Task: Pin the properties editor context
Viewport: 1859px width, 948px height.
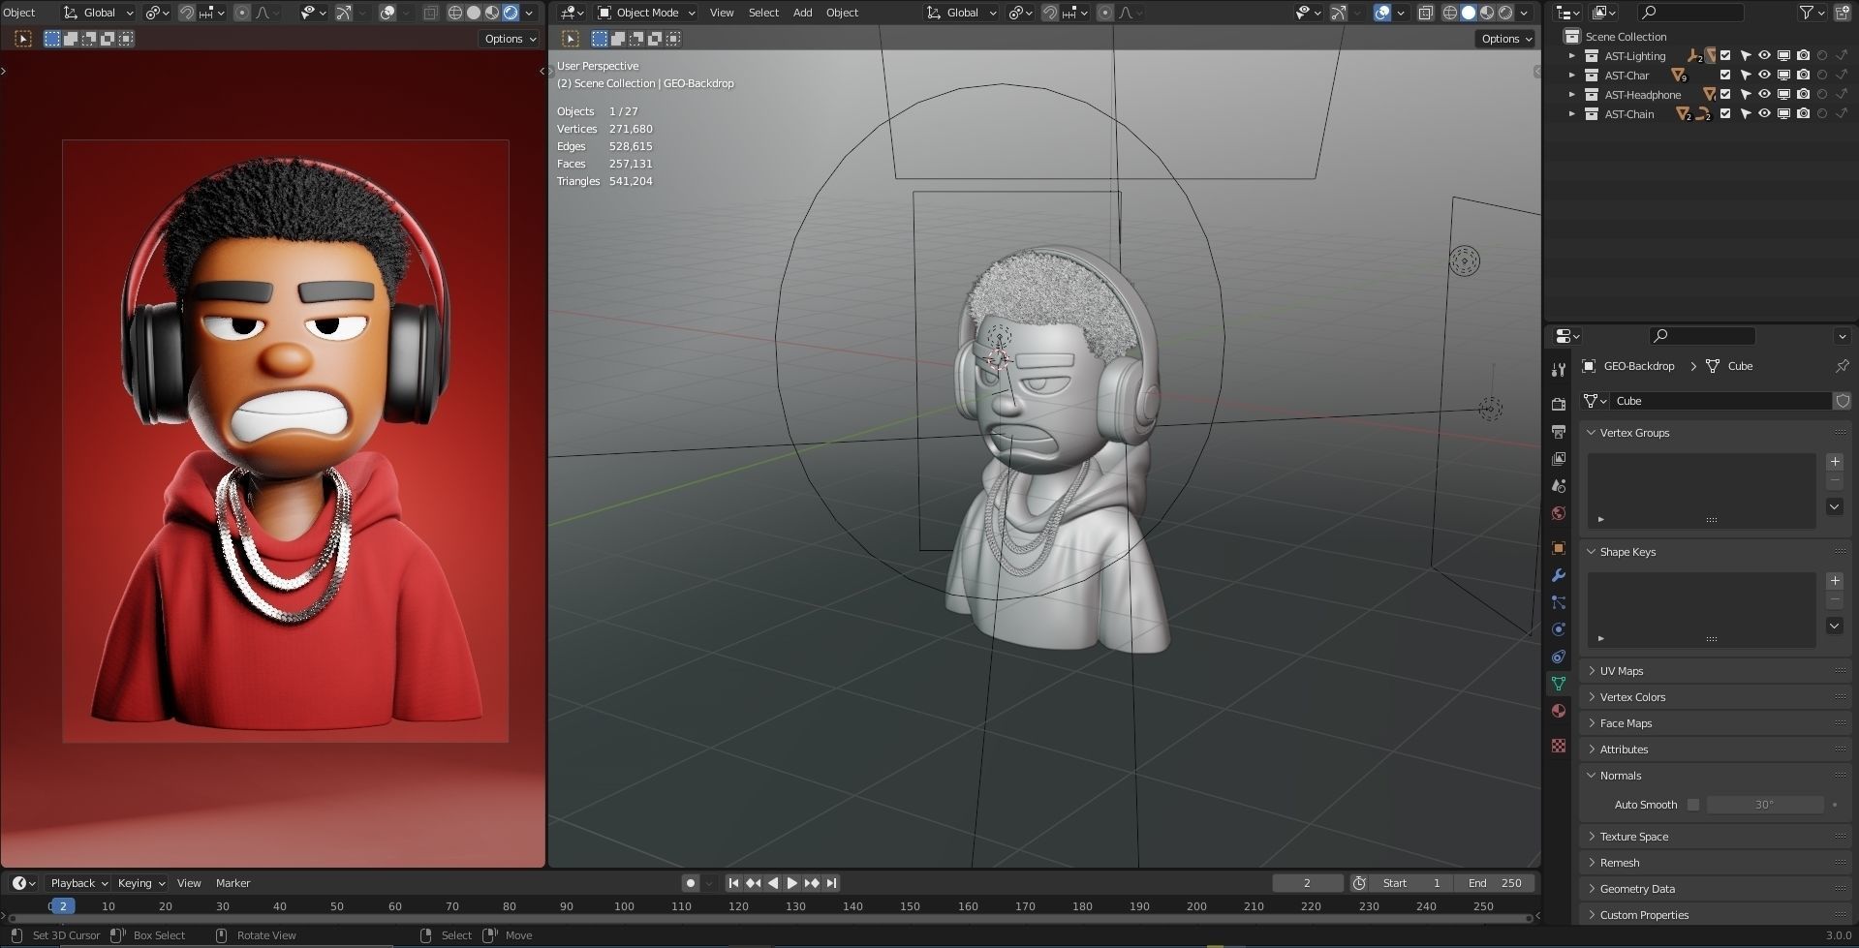Action: coord(1842,366)
